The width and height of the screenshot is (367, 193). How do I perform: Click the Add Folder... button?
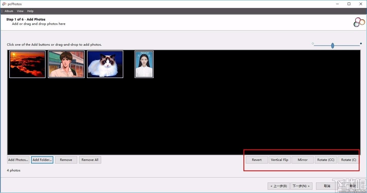42,160
